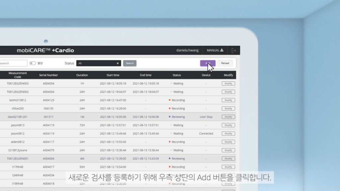Modify the aiden0812 record
This screenshot has width=340, height=191.
[228, 142]
